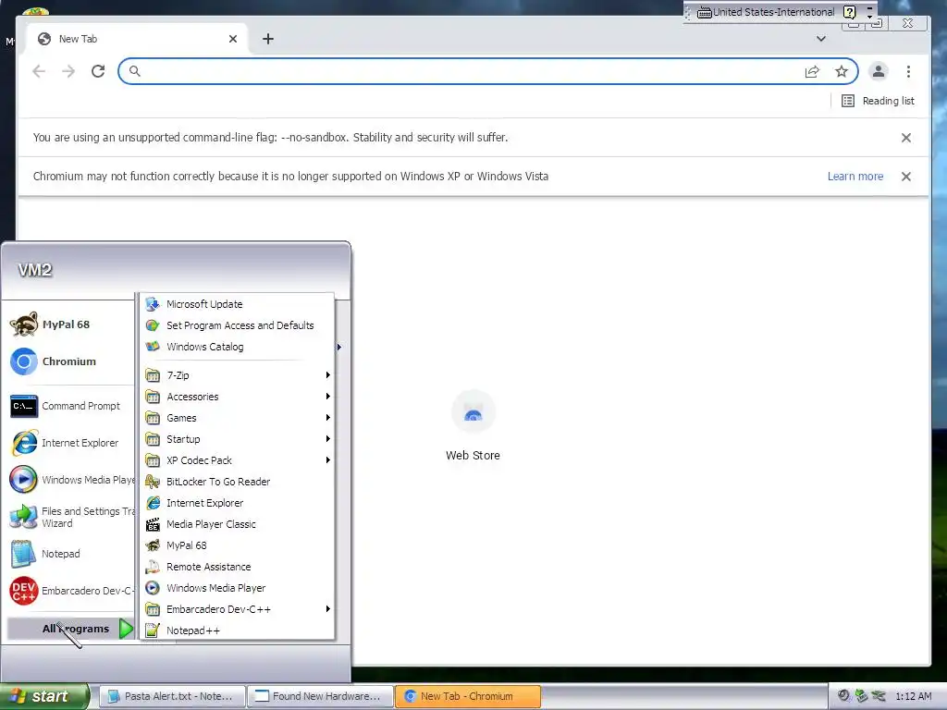
Task: Open BitLocker To Go Reader
Action: tap(238, 482)
